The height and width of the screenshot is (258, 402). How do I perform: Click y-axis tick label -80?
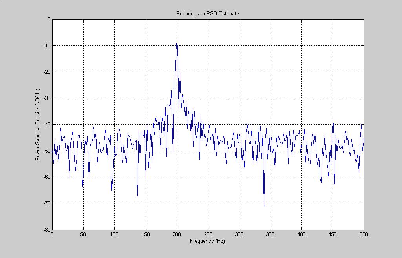[x=47, y=230]
